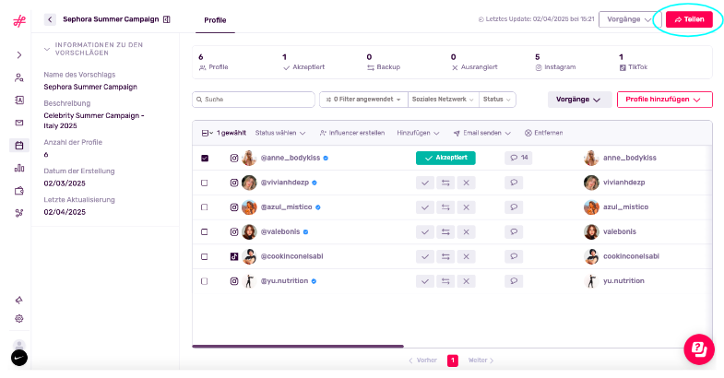Open the Status wählen dropdown
This screenshot has width=724, height=378.
[x=280, y=133]
